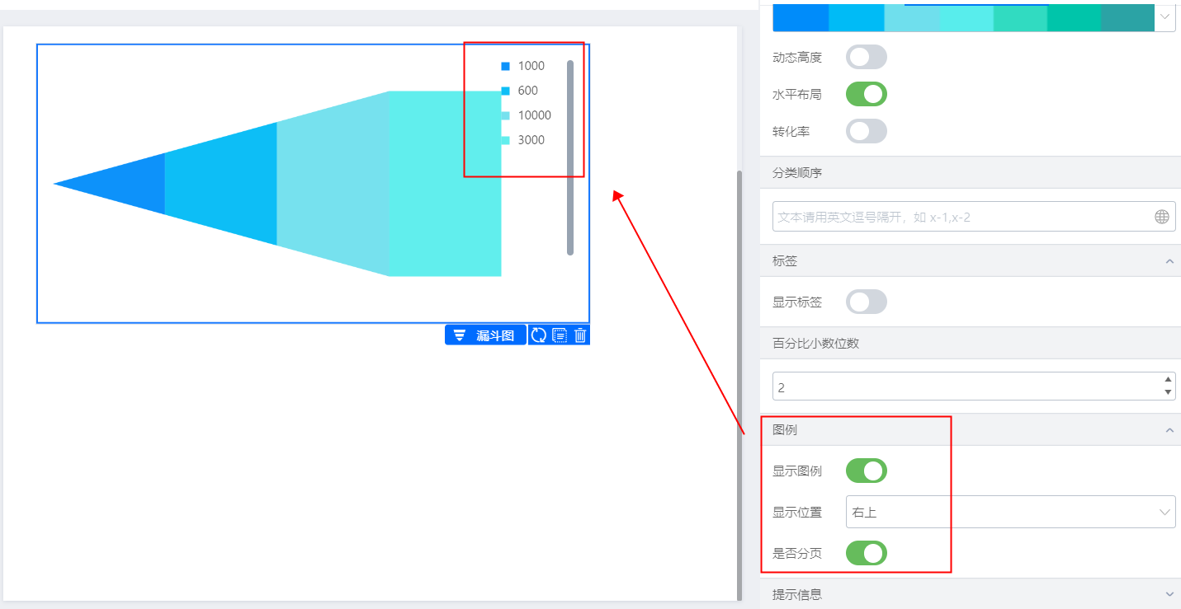Toggle the 是否分页 switch off
Screen dimensions: 1181x609
coord(867,553)
